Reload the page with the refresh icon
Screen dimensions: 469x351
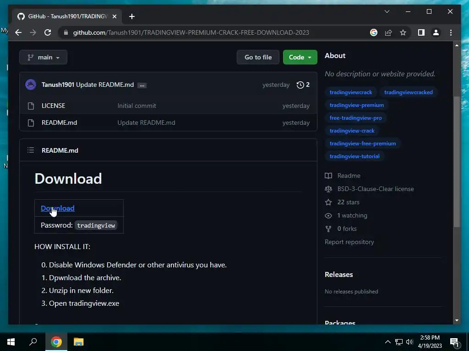pyautogui.click(x=48, y=32)
